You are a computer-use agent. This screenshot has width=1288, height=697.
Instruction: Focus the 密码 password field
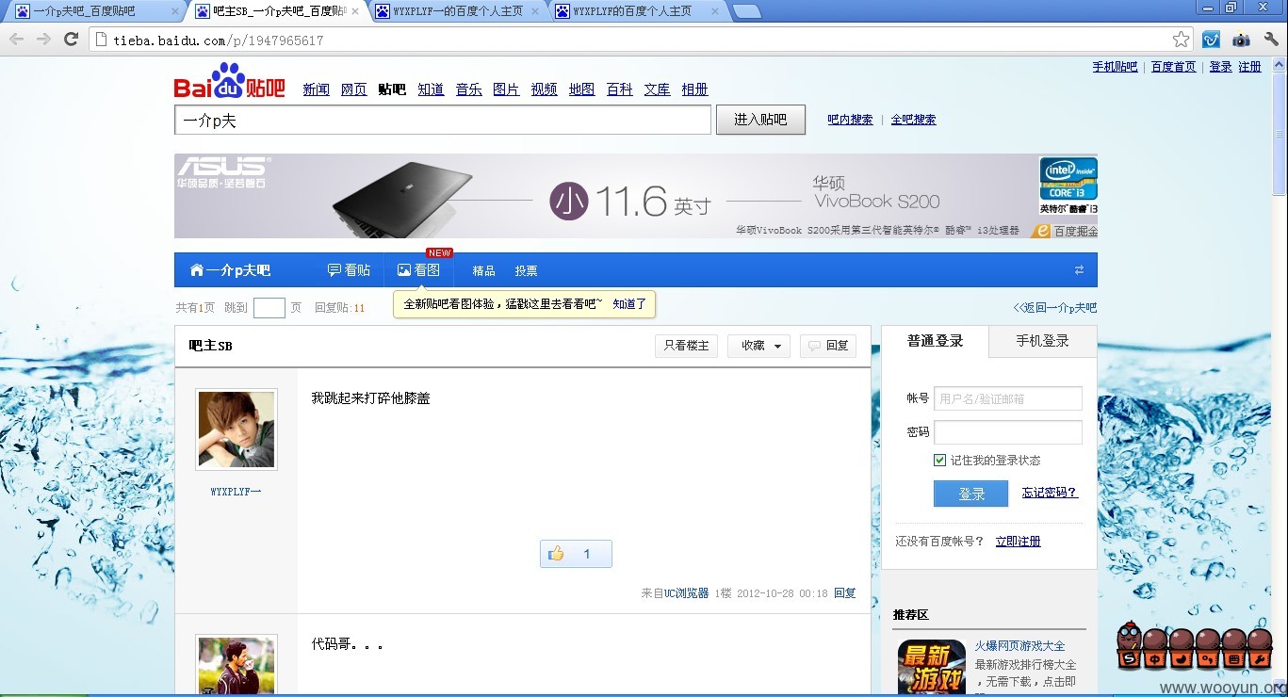point(1008,432)
